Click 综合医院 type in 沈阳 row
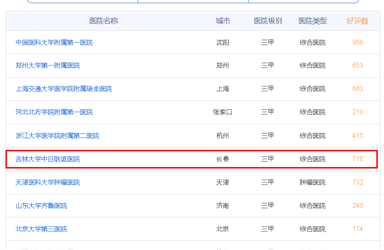Image resolution: width=384 pixels, height=250 pixels. click(312, 42)
